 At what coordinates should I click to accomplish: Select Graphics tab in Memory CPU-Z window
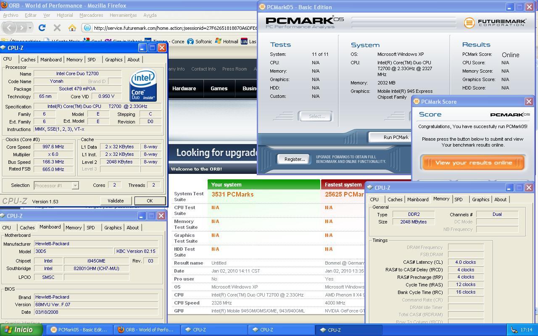tap(481, 199)
